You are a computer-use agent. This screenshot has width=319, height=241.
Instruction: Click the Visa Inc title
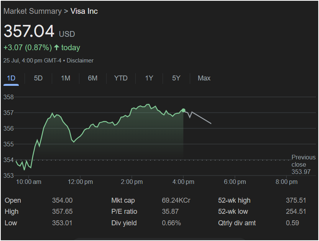click(84, 11)
